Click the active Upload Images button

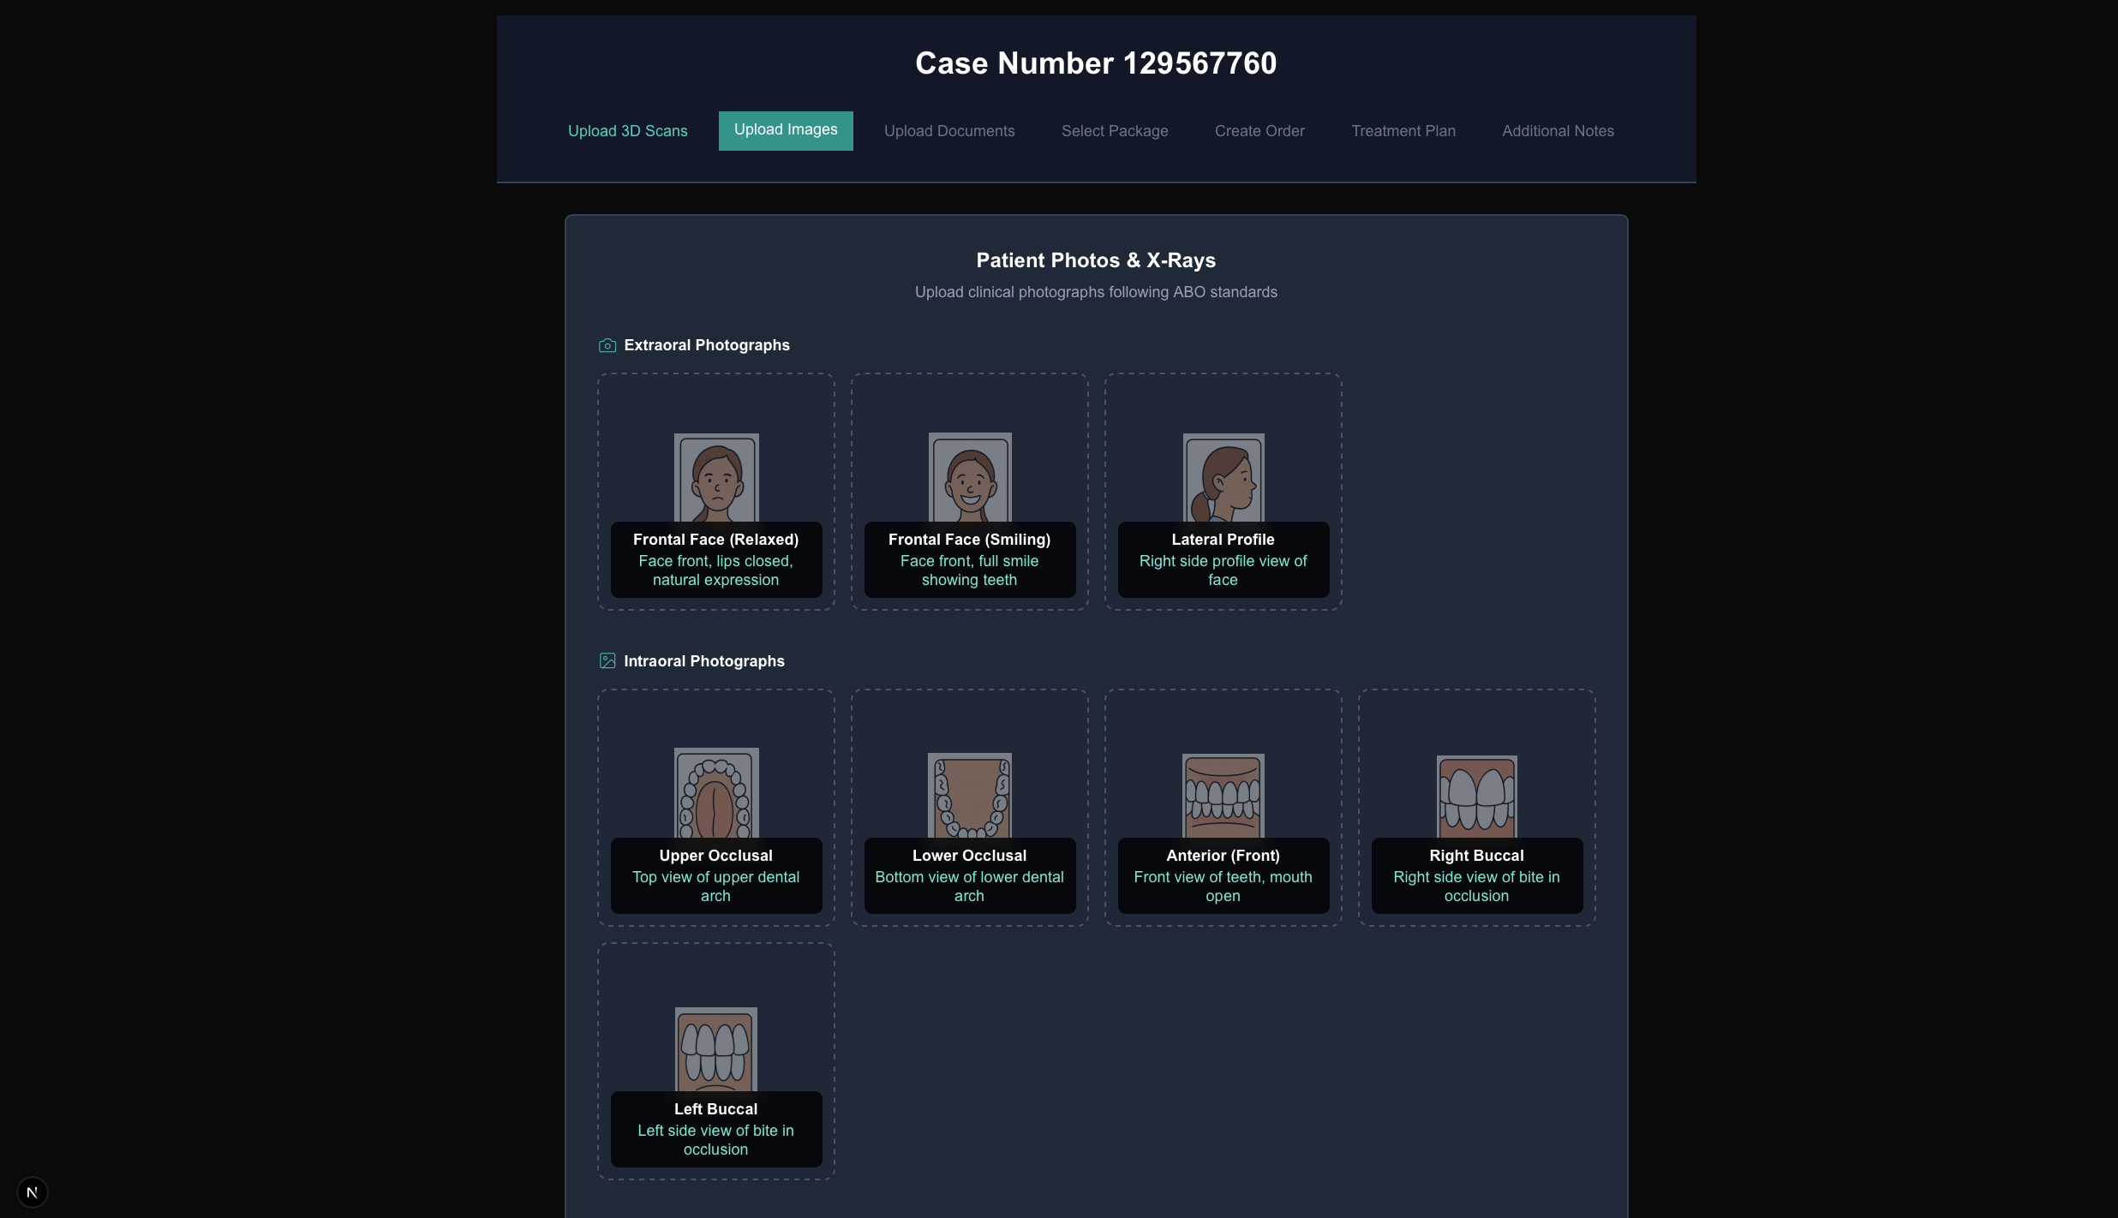tap(785, 130)
